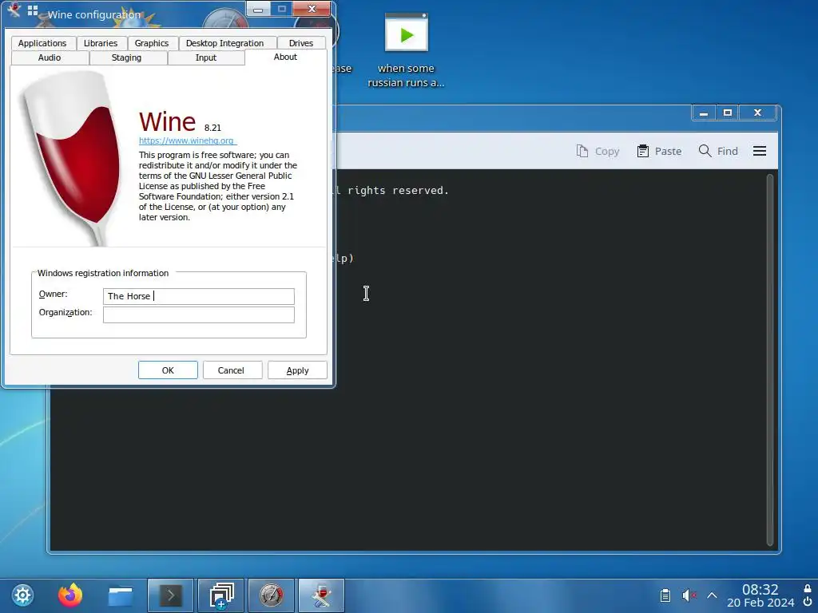Close the Wine configuration window
Screen dimensions: 818x613
coord(312,9)
